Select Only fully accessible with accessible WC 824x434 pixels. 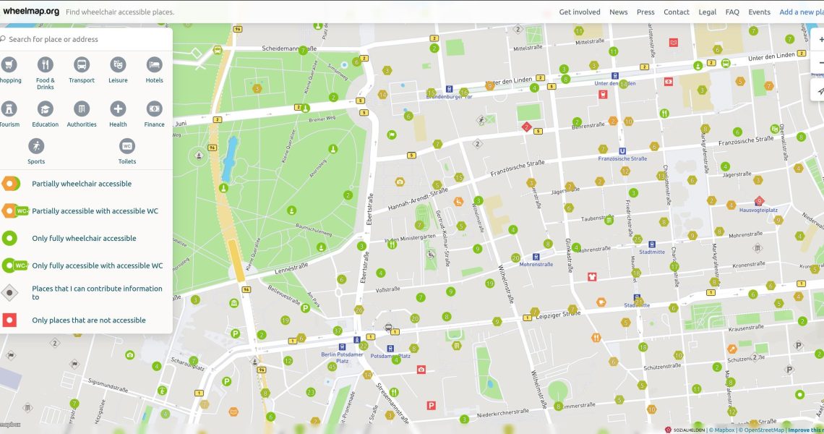click(x=97, y=265)
